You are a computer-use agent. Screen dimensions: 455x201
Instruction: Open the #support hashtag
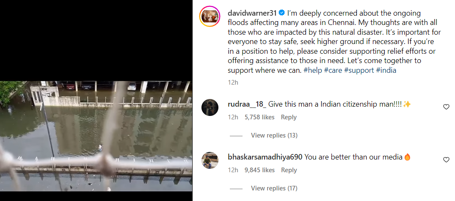pyautogui.click(x=359, y=70)
